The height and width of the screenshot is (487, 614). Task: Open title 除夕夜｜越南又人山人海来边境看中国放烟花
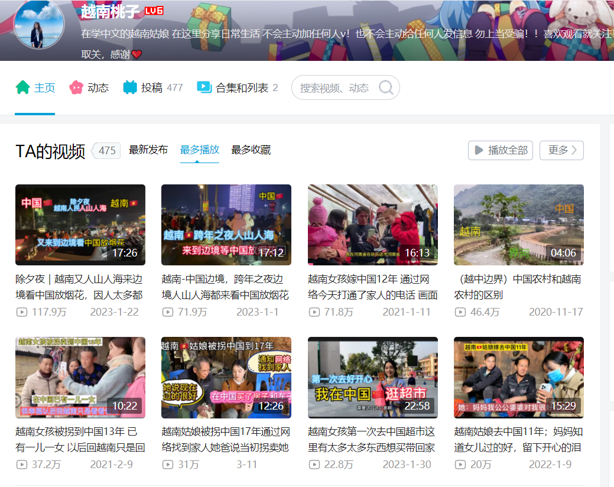pos(80,287)
